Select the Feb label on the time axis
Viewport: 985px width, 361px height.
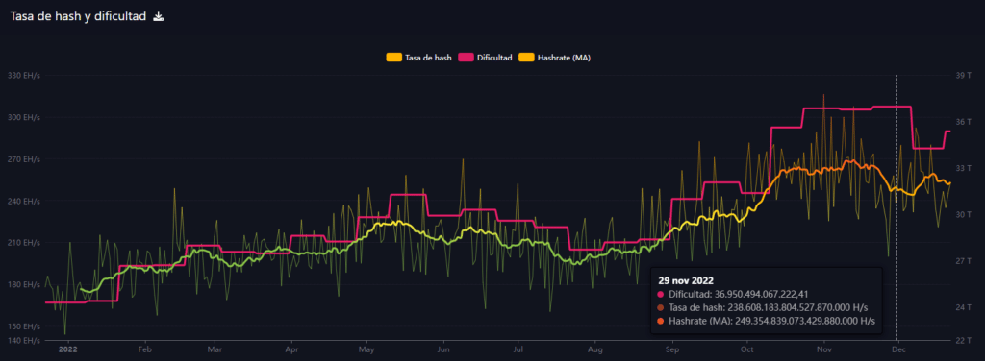[145, 349]
